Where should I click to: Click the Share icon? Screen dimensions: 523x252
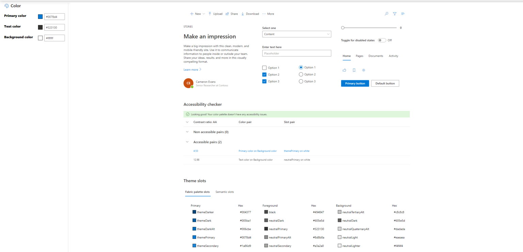coord(227,14)
